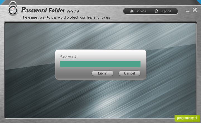Click the dark toolbar area between Options and Support
The height and width of the screenshot is (123, 201).
(150, 11)
